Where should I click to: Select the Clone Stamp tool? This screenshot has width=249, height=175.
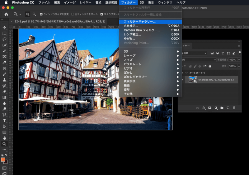point(4,80)
